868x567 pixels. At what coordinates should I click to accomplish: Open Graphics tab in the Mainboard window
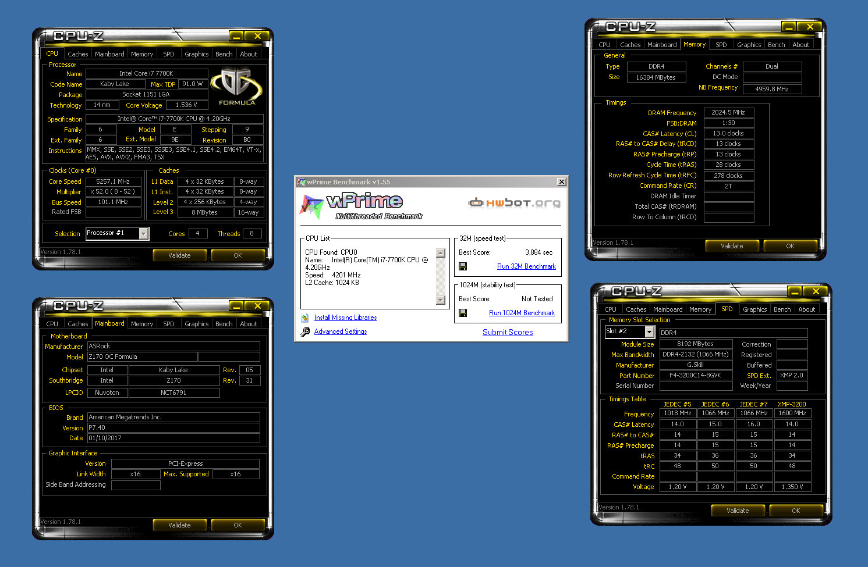(197, 324)
